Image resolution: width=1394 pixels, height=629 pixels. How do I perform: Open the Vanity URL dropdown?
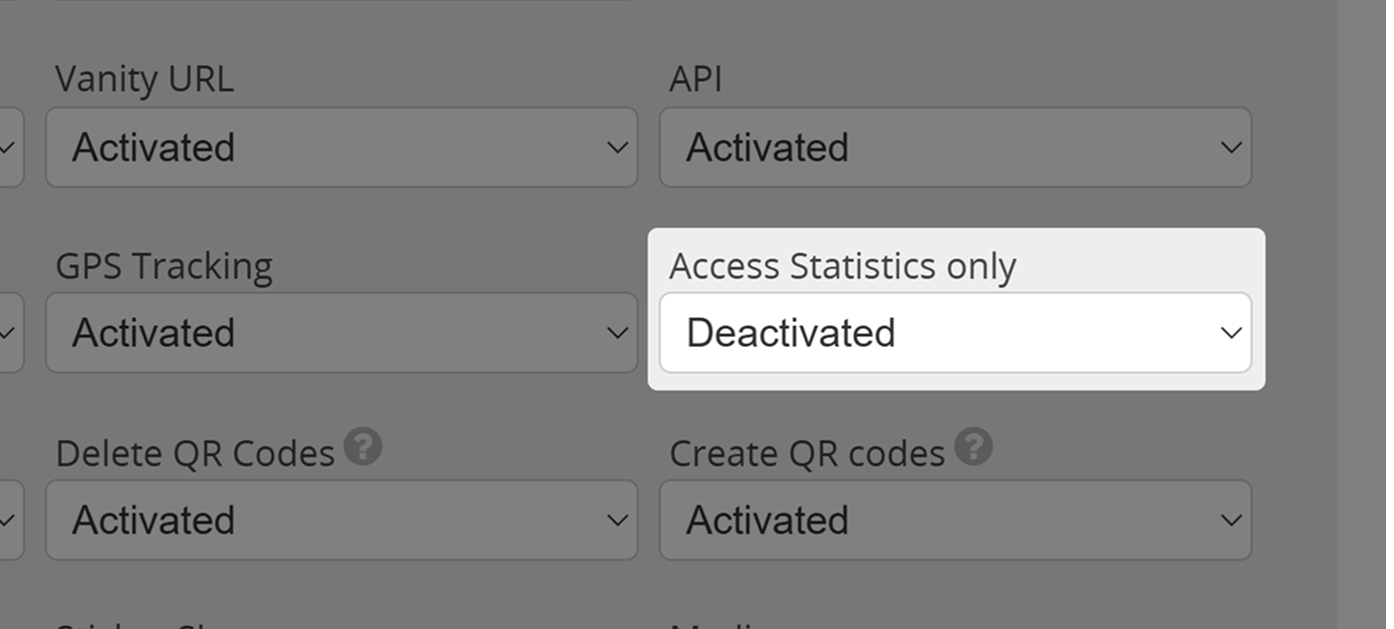(x=341, y=148)
